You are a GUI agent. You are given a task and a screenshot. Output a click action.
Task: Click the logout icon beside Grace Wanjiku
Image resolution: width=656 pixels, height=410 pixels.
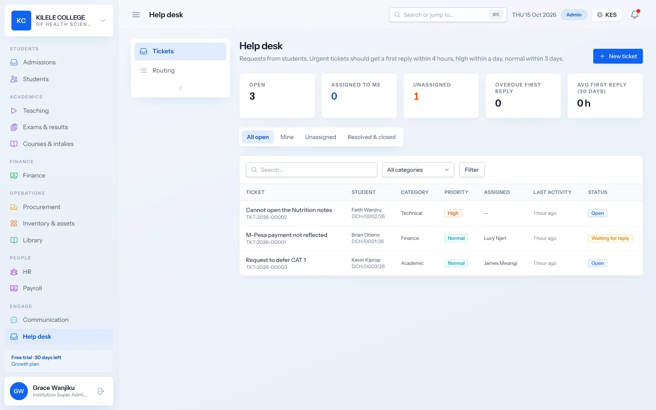pyautogui.click(x=101, y=391)
